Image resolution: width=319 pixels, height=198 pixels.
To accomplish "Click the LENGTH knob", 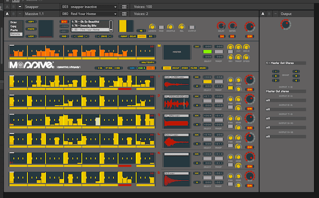I will pos(152,27).
